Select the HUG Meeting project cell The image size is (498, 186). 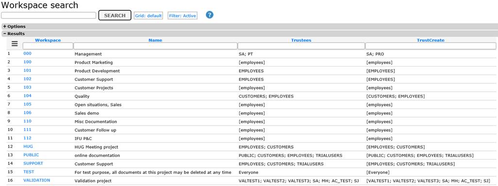(x=96, y=147)
